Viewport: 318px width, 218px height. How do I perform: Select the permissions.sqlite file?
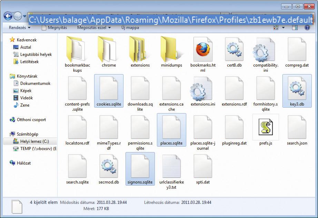point(140,132)
